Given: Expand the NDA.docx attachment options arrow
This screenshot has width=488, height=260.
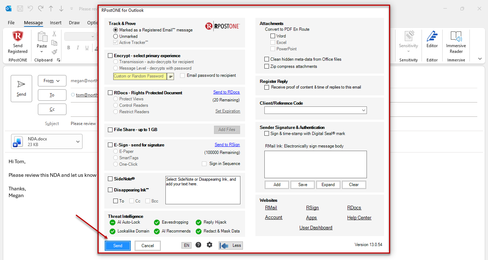Looking at the screenshot, I should point(78,142).
